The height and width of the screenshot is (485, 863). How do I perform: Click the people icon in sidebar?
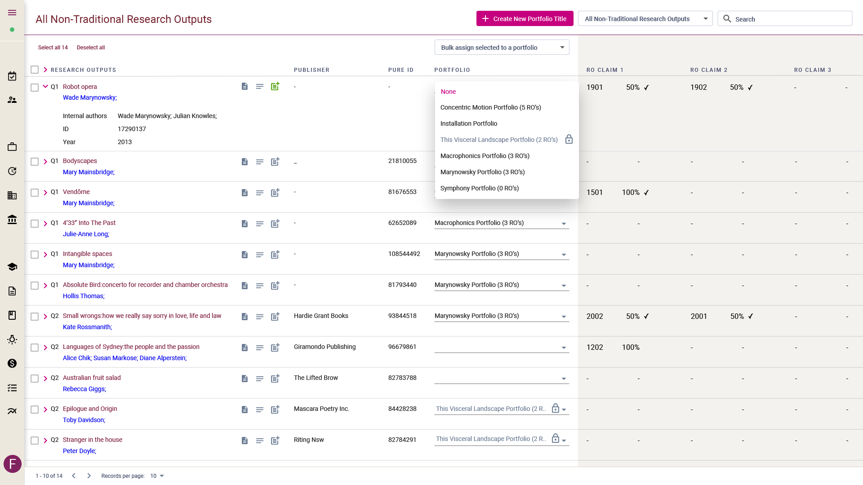pos(12,100)
